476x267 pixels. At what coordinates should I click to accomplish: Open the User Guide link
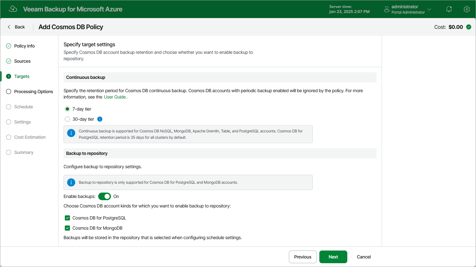coord(115,97)
